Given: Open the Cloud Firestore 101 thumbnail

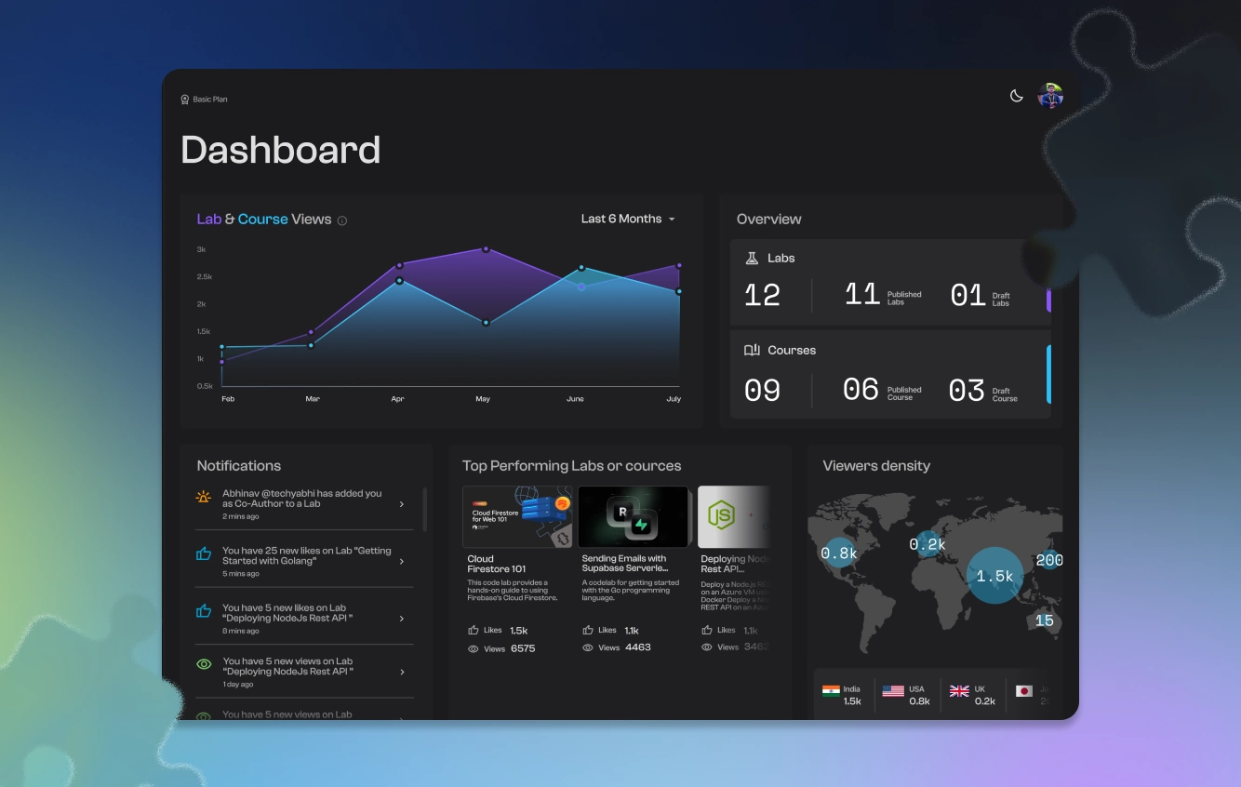Looking at the screenshot, I should point(518,516).
